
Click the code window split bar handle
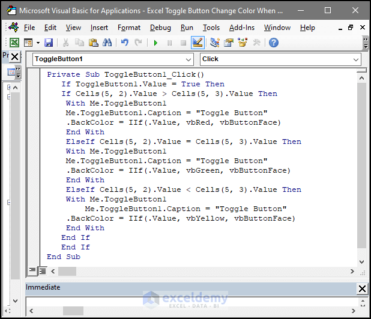coord(361,71)
